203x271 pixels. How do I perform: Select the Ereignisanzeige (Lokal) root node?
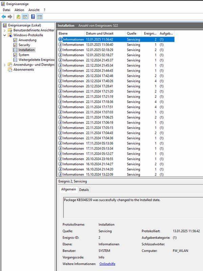click(x=24, y=25)
